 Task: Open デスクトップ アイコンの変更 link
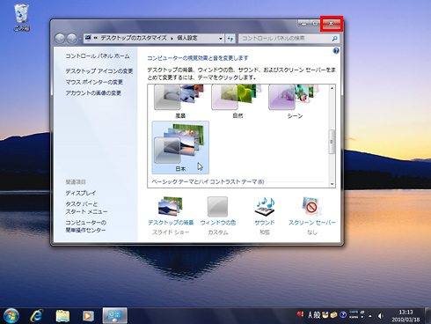coord(99,71)
